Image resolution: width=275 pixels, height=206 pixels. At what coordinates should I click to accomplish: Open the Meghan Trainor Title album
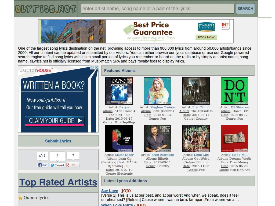point(157,91)
